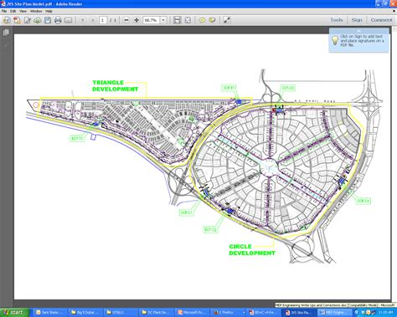Select the highlight text tool icon
This screenshot has width=397, height=317.
pos(212,20)
